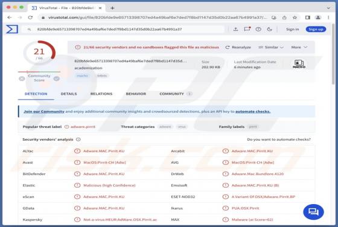Click the macho file tag

(x=82, y=75)
